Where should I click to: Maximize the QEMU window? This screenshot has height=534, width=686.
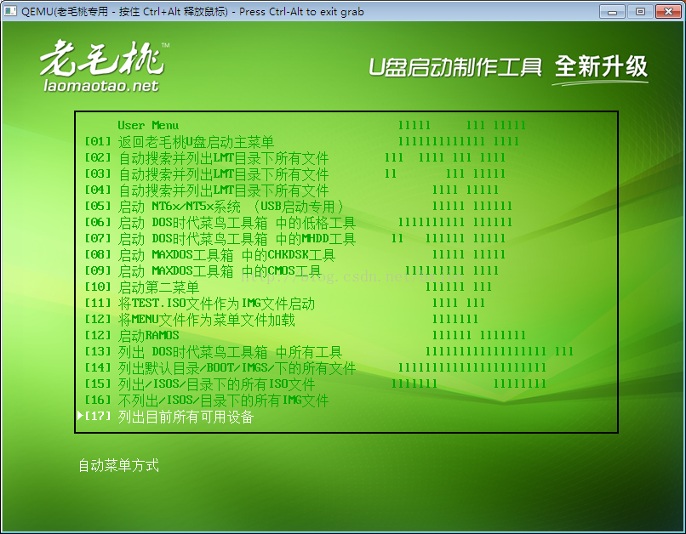[x=640, y=11]
